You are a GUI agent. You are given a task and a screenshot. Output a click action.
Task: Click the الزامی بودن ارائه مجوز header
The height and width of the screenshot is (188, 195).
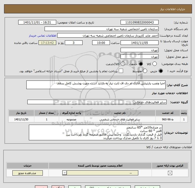[x=170, y=166]
